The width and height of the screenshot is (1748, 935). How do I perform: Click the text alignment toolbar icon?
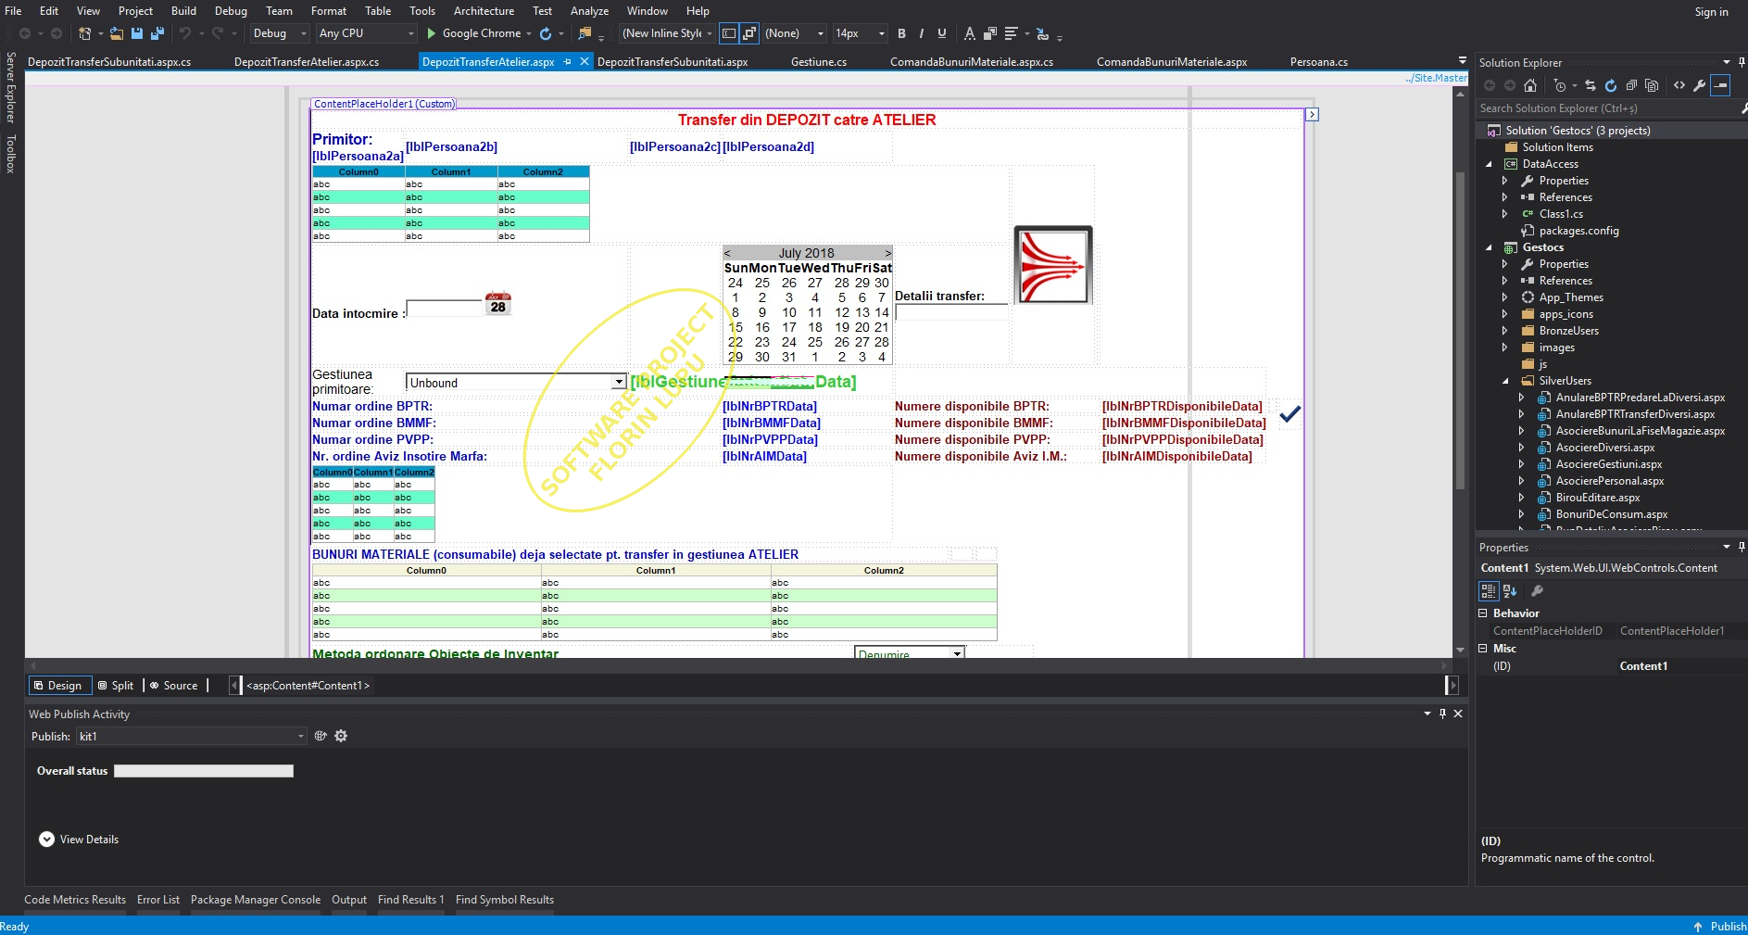1011,33
